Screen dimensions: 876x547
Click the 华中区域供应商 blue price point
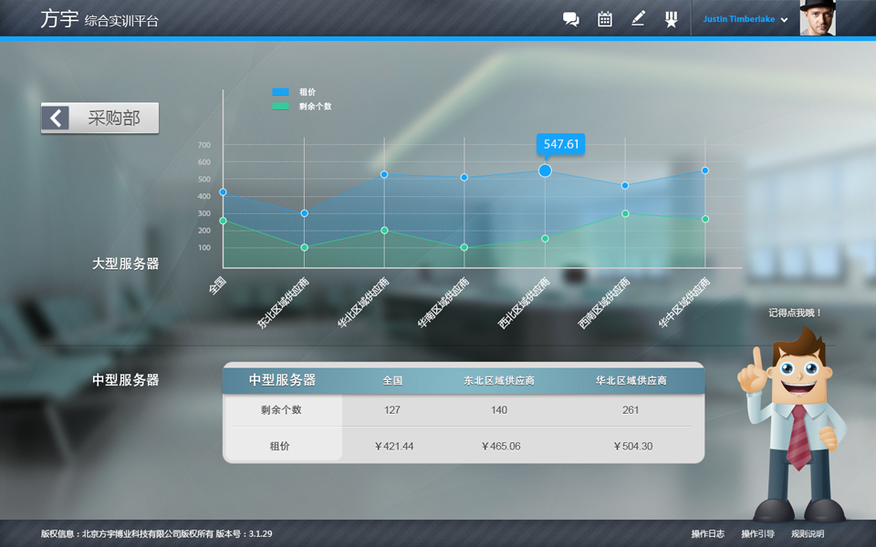pos(705,170)
